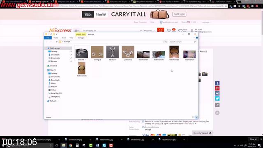Open Chrome from the taskbar
Viewport: 263px width, 148px height.
point(70,145)
